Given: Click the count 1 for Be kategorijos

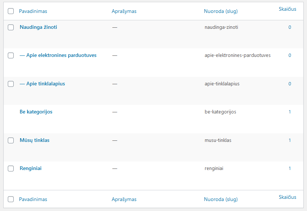Looking at the screenshot, I should [290, 112].
